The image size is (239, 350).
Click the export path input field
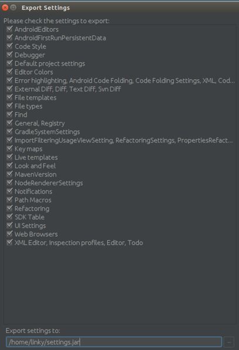114,342
